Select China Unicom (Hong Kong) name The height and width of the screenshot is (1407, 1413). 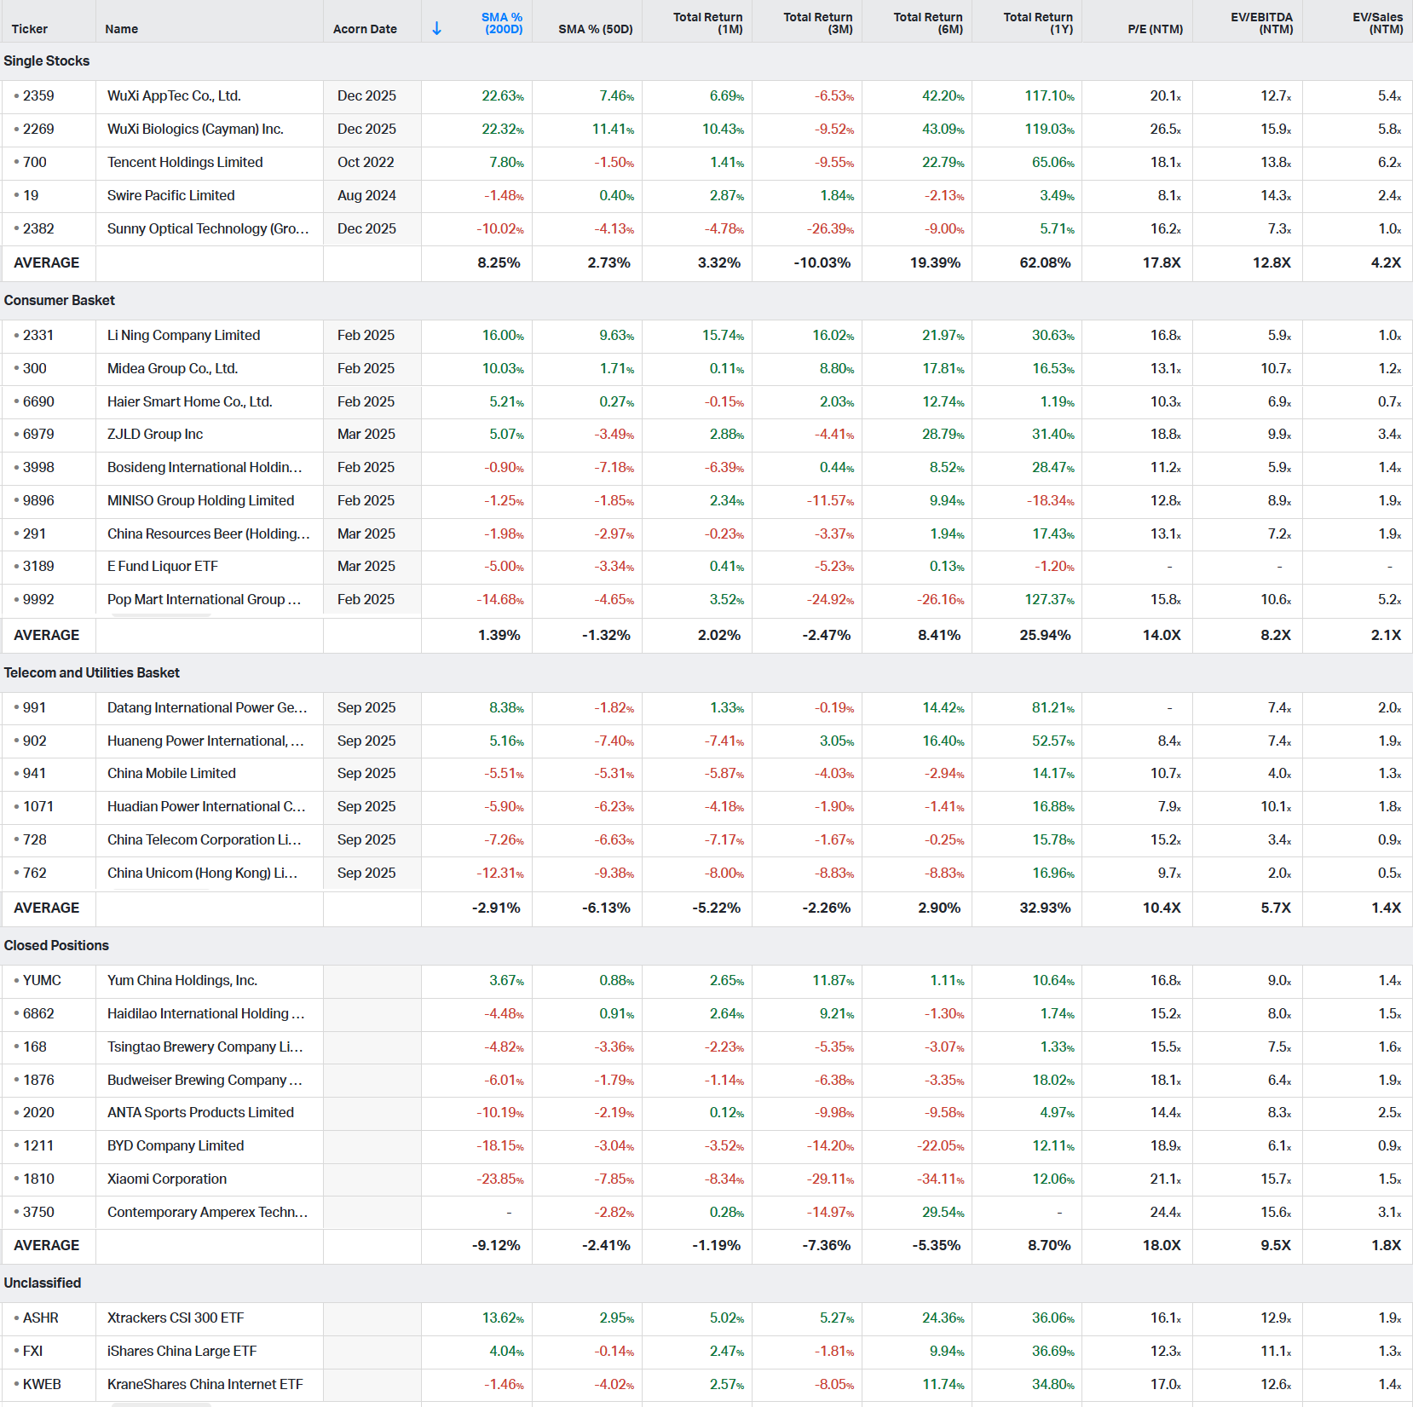(202, 874)
